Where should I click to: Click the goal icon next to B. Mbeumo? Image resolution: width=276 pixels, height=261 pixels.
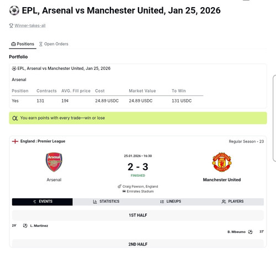251,232
